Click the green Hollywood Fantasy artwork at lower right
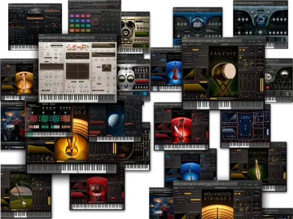Screen dimensions: 293x219 click(x=258, y=164)
